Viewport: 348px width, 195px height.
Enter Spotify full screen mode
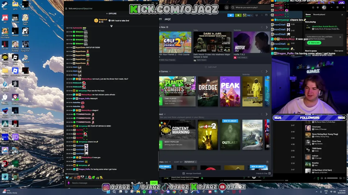pos(344,178)
